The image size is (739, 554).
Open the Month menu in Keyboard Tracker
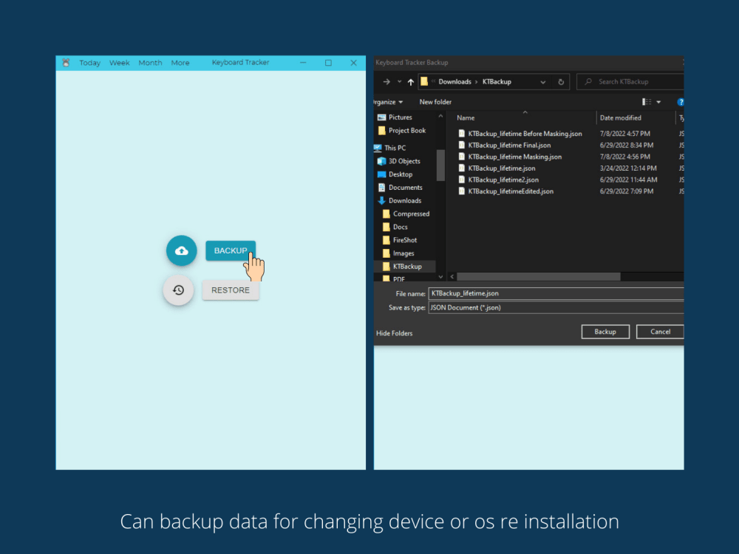pyautogui.click(x=150, y=63)
